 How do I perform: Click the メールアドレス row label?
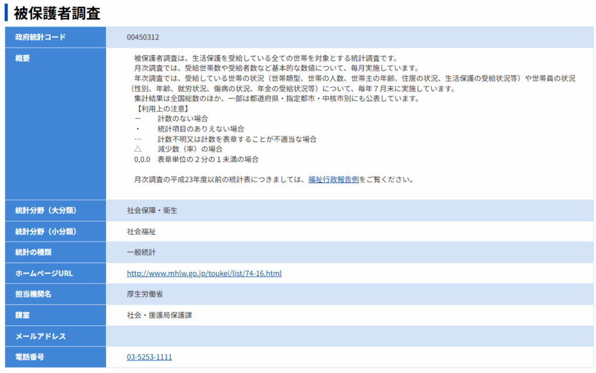click(x=41, y=336)
